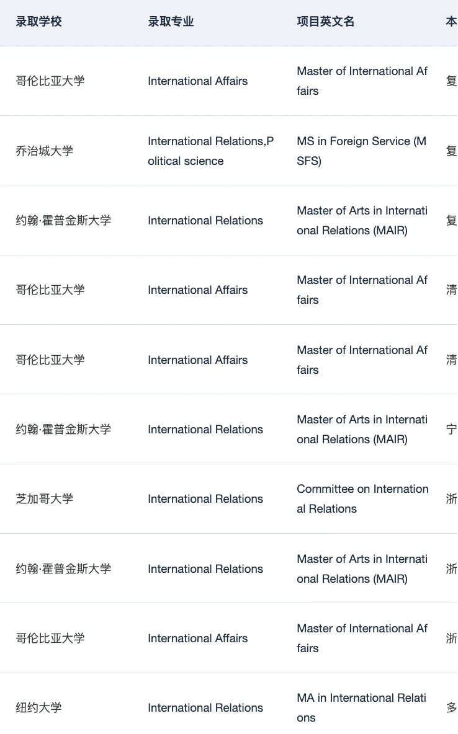This screenshot has height=734, width=458.
Task: Select the 乔治城大学 school cell
Action: coord(45,151)
